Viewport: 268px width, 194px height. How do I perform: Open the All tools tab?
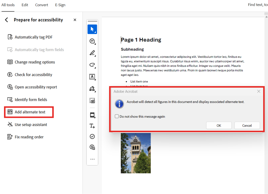[x=8, y=5]
